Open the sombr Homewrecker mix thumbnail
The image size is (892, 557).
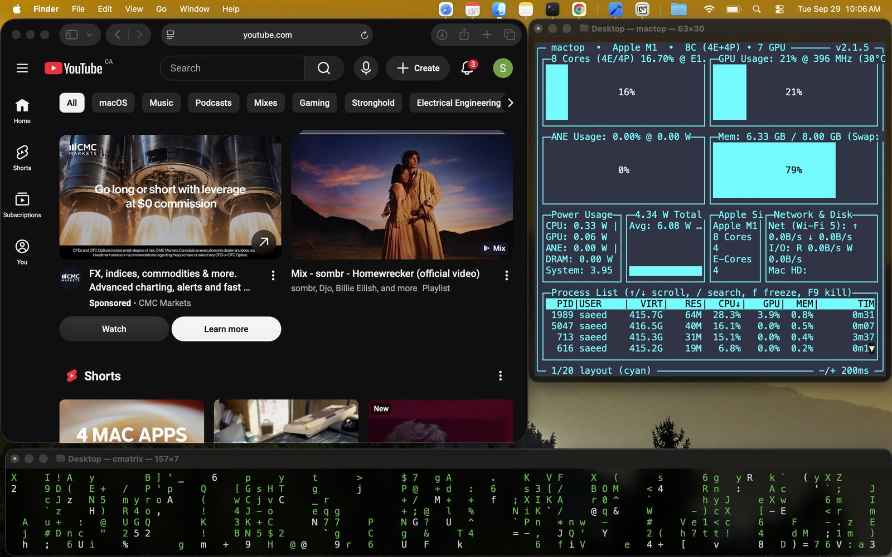[402, 197]
